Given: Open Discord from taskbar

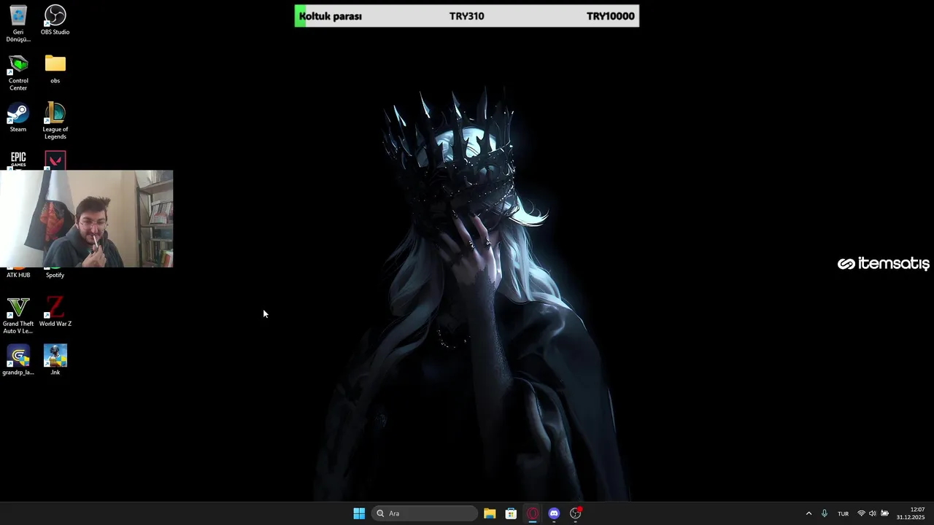Looking at the screenshot, I should [554, 513].
